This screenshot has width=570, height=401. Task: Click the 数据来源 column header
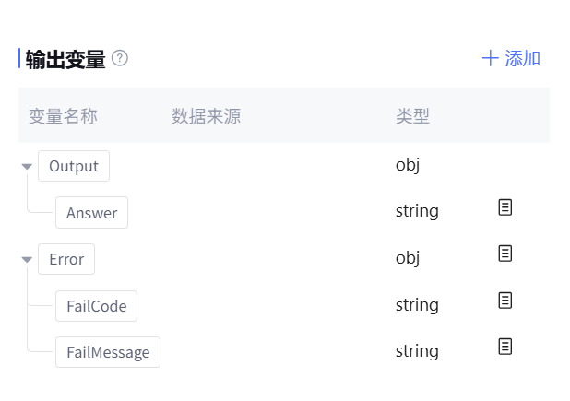tap(206, 116)
